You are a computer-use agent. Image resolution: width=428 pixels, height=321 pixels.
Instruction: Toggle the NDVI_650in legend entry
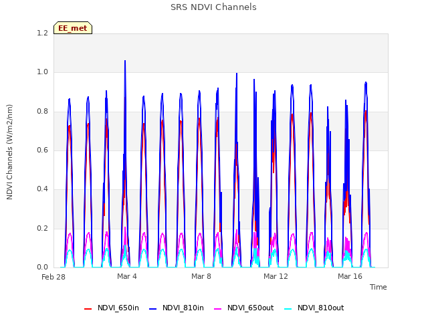coord(112,308)
